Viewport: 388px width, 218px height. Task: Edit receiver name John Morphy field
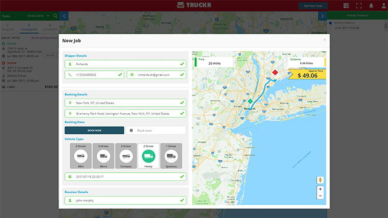point(126,200)
